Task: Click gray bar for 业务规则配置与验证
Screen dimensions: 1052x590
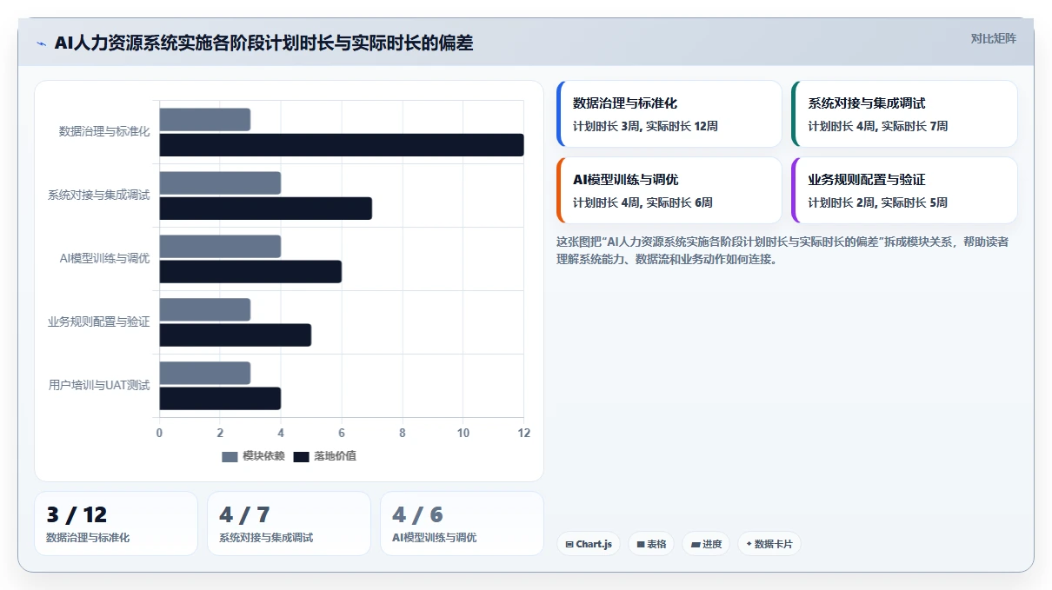Action: click(x=205, y=310)
